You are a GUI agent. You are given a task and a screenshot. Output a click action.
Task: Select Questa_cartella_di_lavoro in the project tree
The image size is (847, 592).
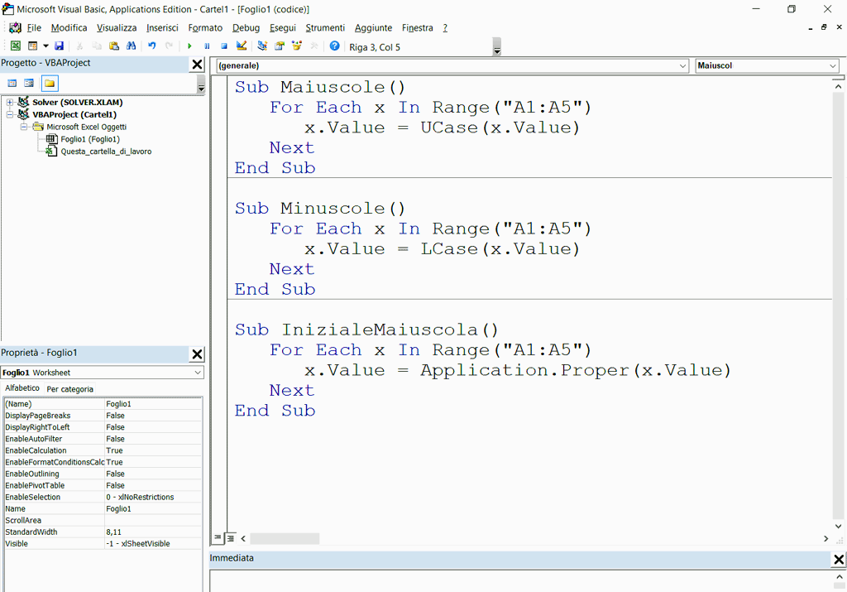point(106,152)
